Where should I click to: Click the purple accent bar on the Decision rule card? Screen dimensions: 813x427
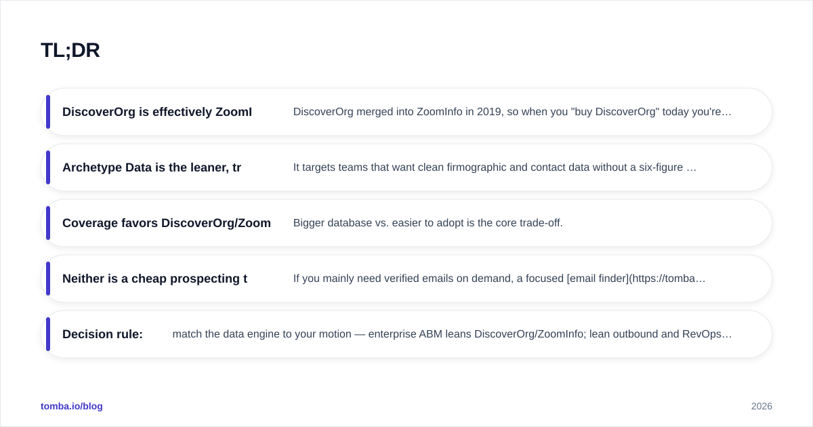(48, 334)
